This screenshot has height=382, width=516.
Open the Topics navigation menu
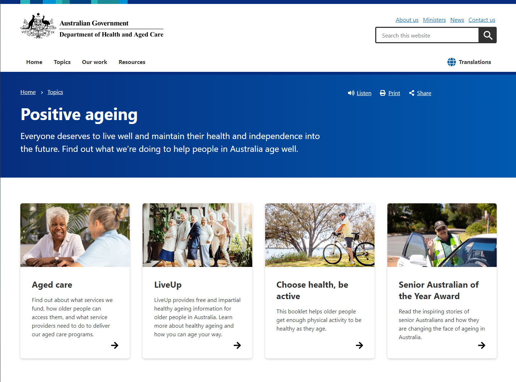tap(62, 62)
